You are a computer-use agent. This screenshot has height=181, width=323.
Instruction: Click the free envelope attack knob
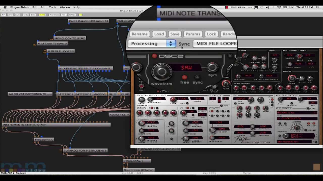click(140, 113)
